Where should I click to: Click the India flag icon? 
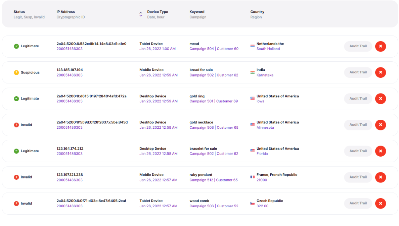[x=252, y=72]
